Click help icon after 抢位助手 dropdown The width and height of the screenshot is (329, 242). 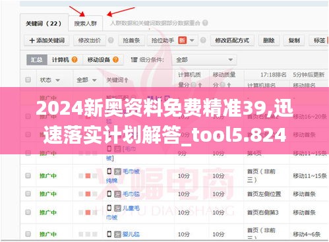203,40
